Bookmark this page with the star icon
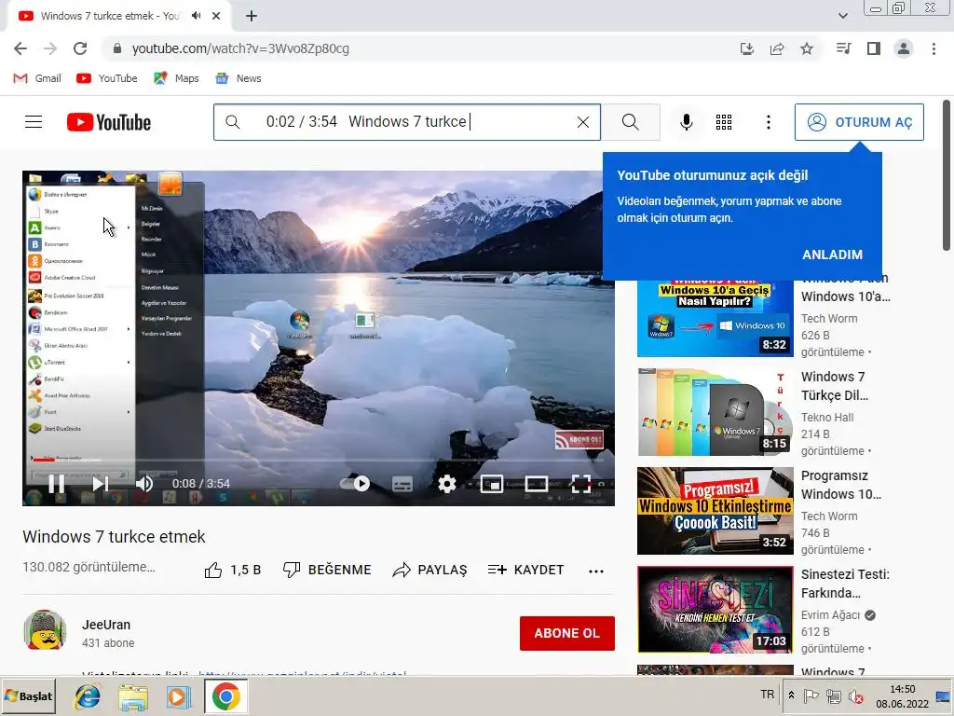The width and height of the screenshot is (954, 716). click(x=807, y=48)
